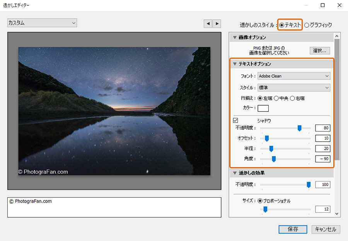Click the scrollbar up arrow
This screenshot has width=348, height=241.
(337, 36)
